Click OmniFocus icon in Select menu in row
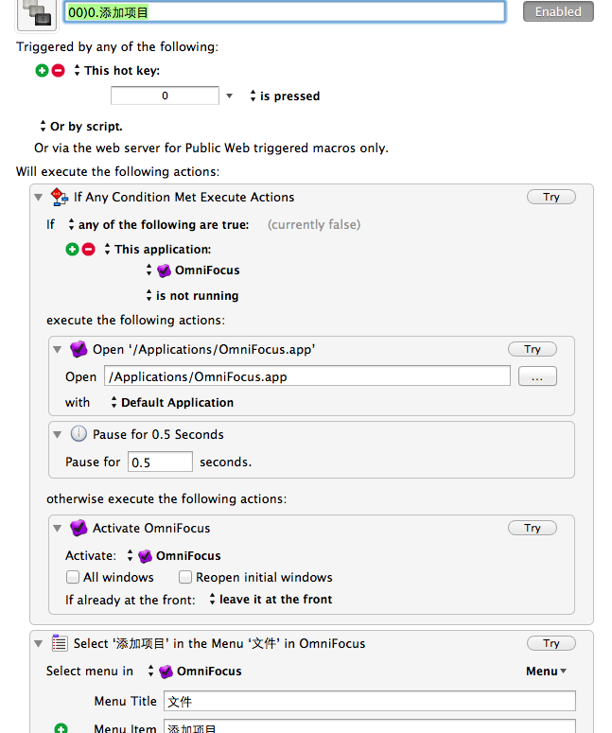This screenshot has height=733, width=612. coord(166,672)
